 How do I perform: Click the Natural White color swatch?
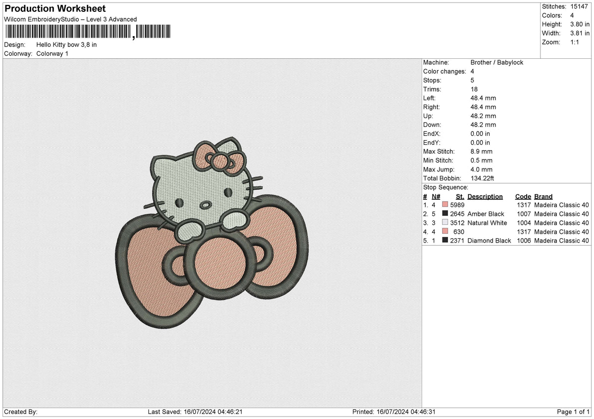(x=445, y=223)
